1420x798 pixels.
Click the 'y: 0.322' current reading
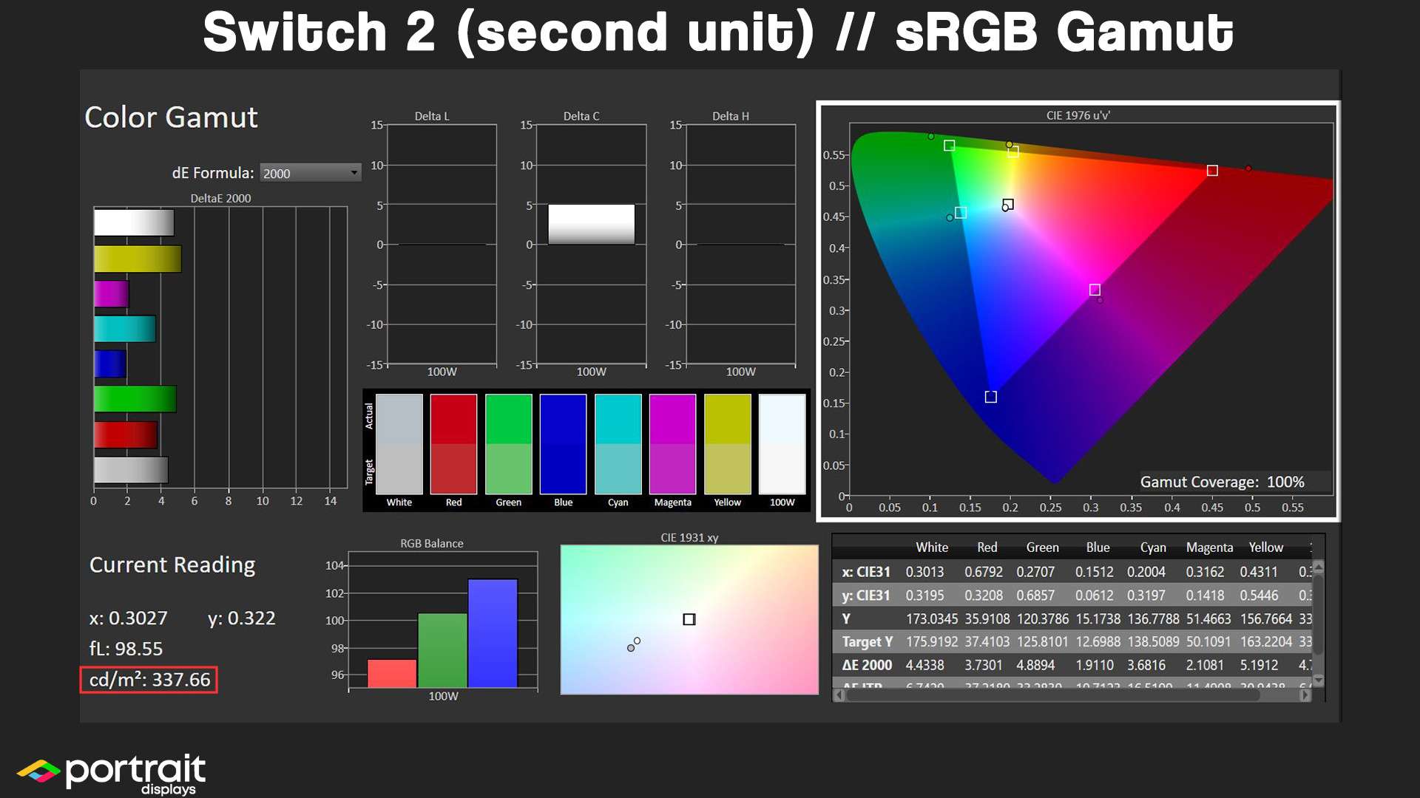click(241, 618)
